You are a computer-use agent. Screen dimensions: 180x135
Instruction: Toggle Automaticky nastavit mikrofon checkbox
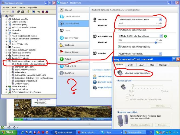tap(119, 30)
